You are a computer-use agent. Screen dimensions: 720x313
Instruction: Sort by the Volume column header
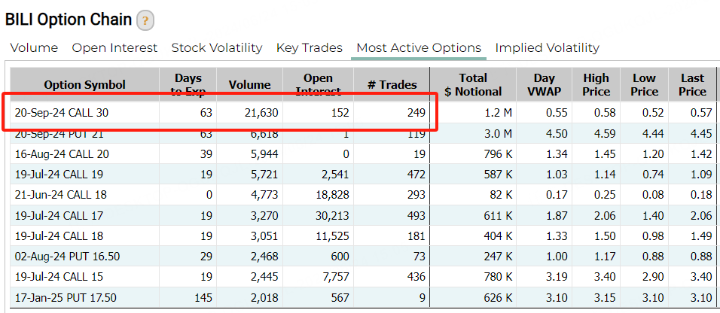point(249,85)
